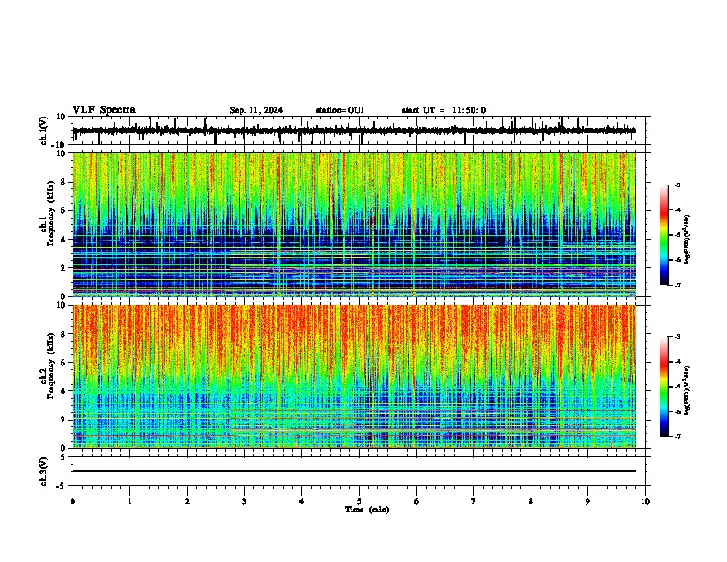Click the "station=OUI" header label
This screenshot has width=727, height=562.
(x=340, y=110)
